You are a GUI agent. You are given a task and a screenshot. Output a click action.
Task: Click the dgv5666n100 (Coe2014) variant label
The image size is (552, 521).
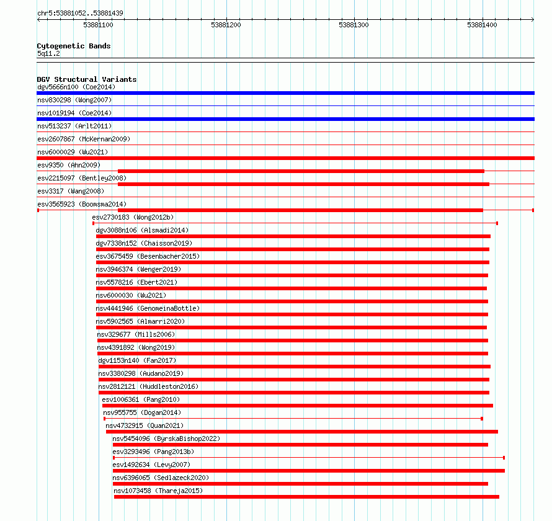pos(76,87)
